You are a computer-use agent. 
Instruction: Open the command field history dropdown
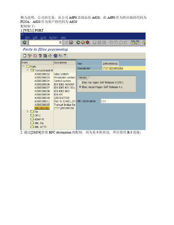[60, 43]
